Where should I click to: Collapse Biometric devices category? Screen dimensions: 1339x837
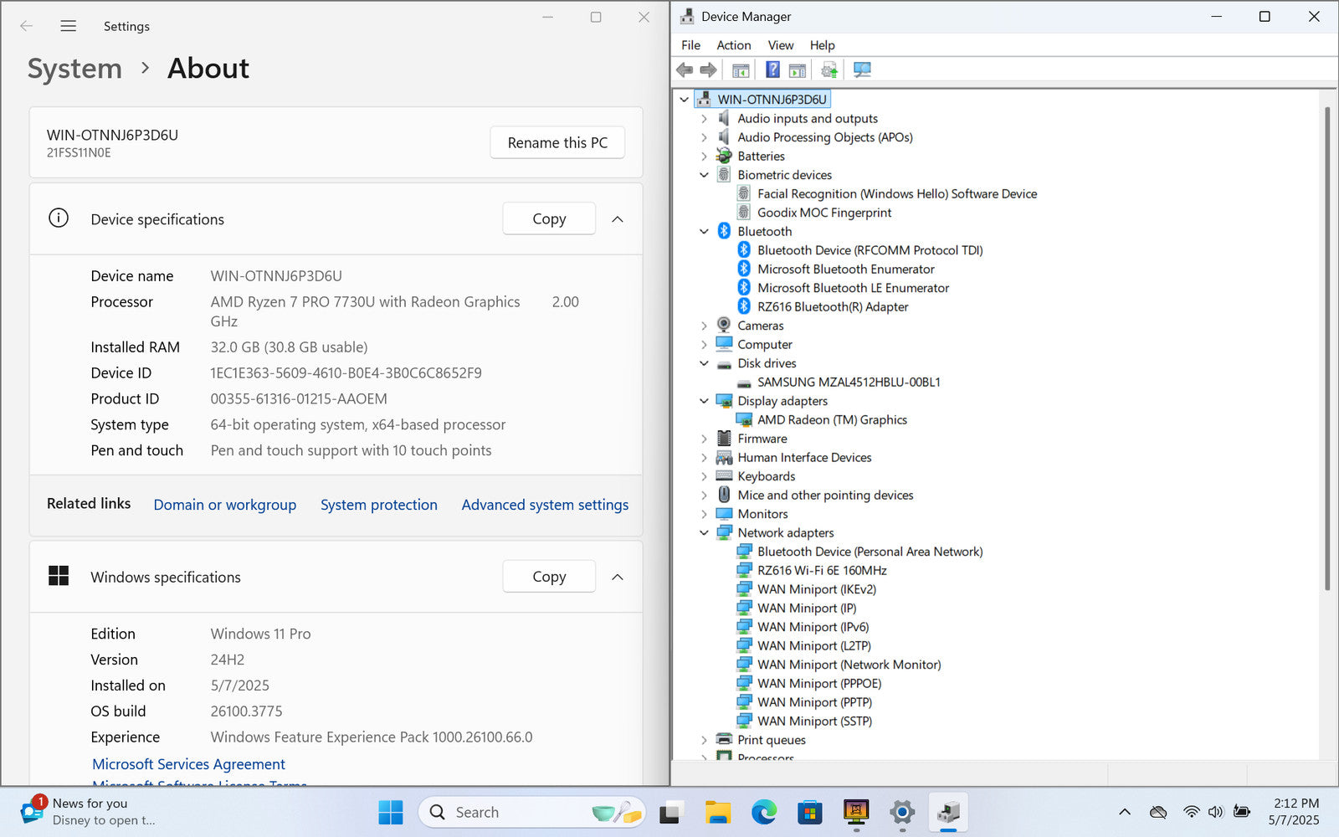pos(704,175)
